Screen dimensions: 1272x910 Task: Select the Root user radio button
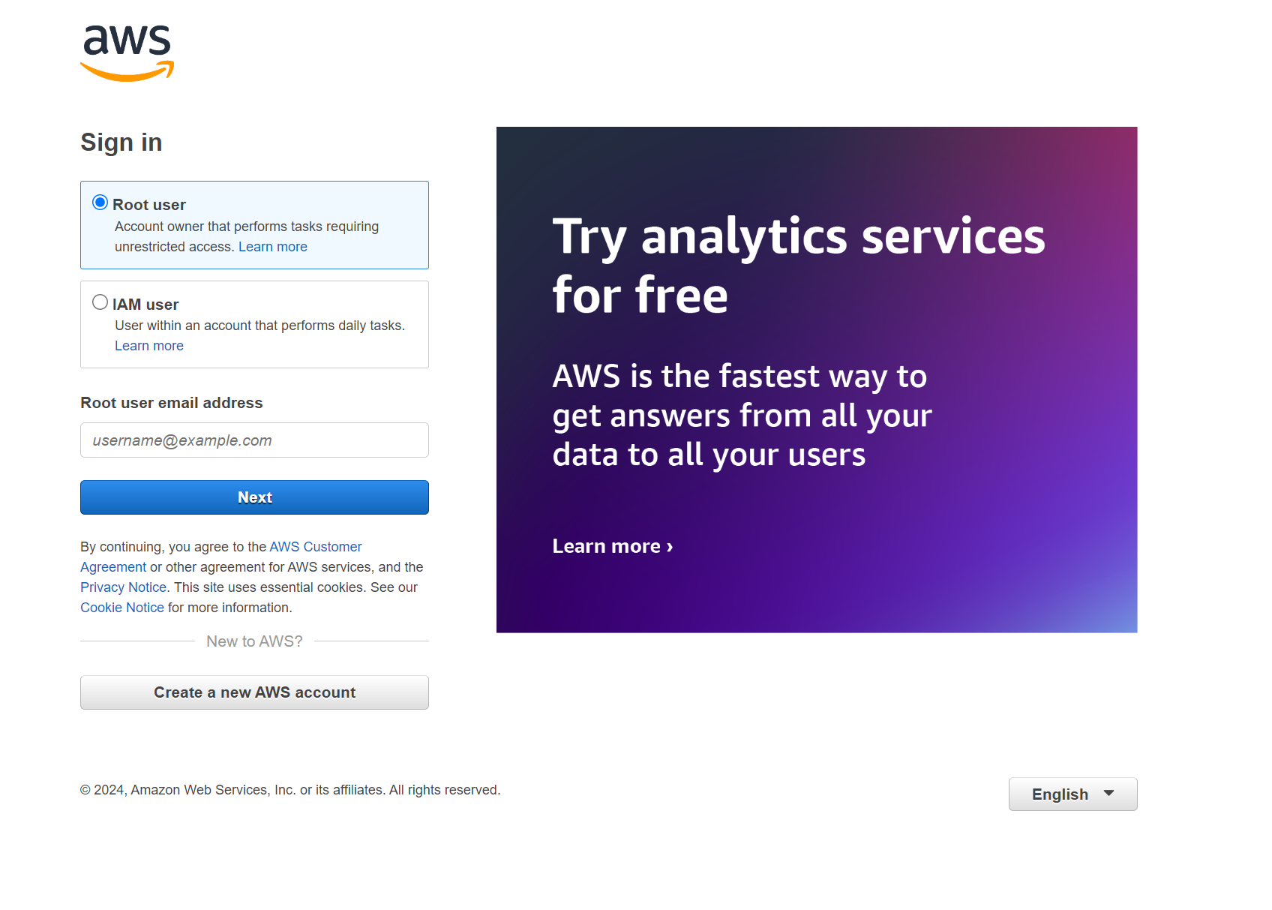coord(100,203)
